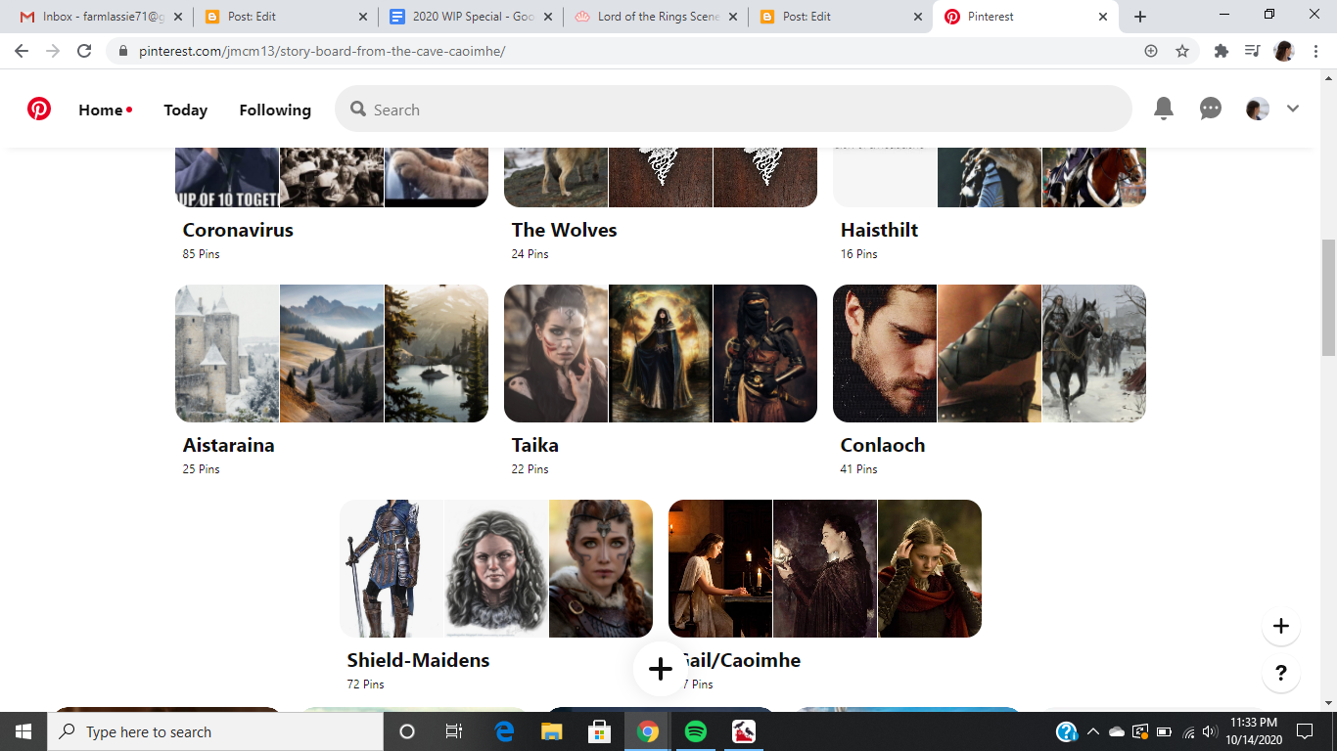Image resolution: width=1337 pixels, height=751 pixels.
Task: Click the taskbar search box
Action: tap(215, 731)
